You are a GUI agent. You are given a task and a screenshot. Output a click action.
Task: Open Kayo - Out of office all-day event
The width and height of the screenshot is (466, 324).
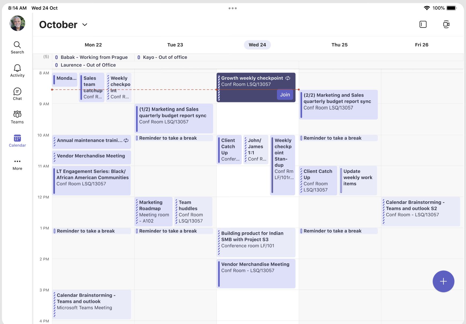pos(162,57)
